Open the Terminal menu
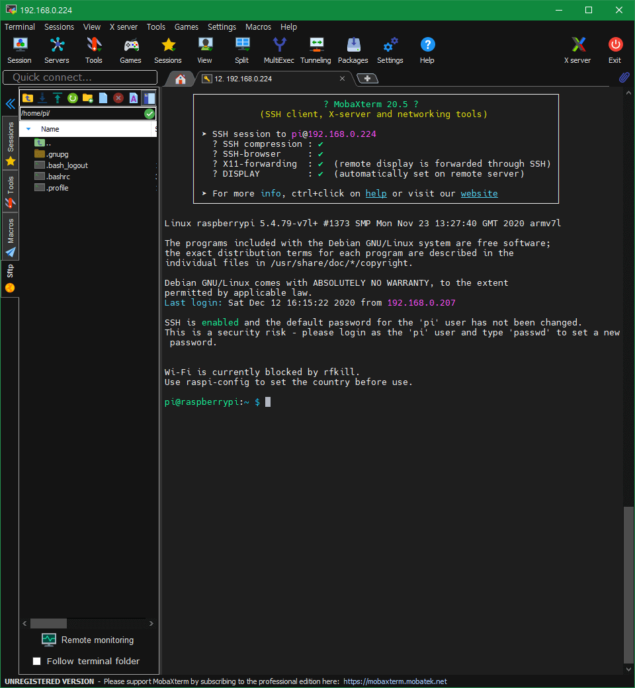The width and height of the screenshot is (635, 688). 20,26
